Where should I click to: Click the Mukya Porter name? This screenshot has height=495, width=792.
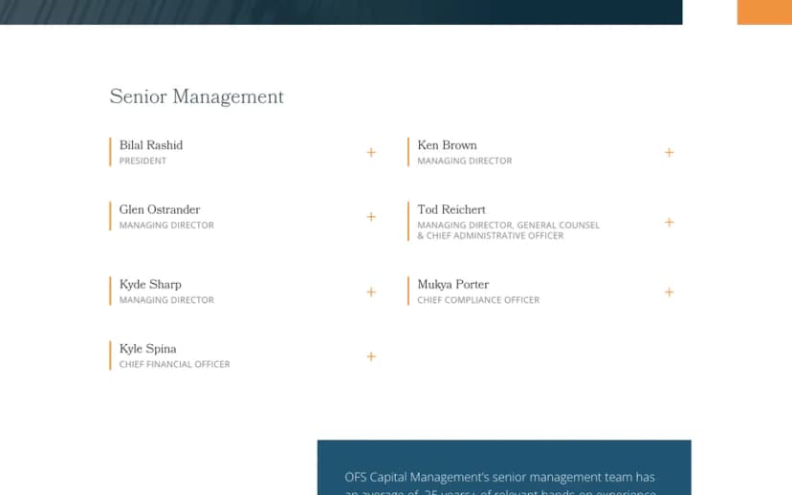pyautogui.click(x=453, y=285)
